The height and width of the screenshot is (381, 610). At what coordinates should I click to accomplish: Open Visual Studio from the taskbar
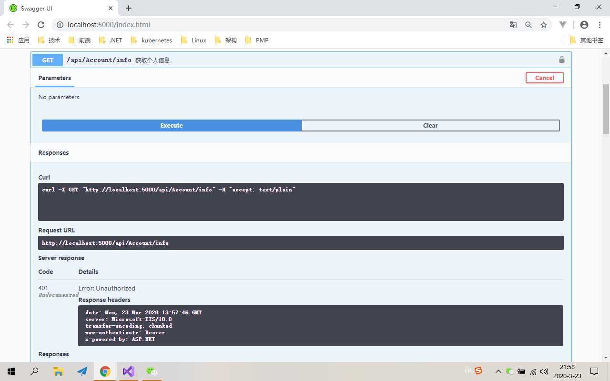click(x=128, y=371)
